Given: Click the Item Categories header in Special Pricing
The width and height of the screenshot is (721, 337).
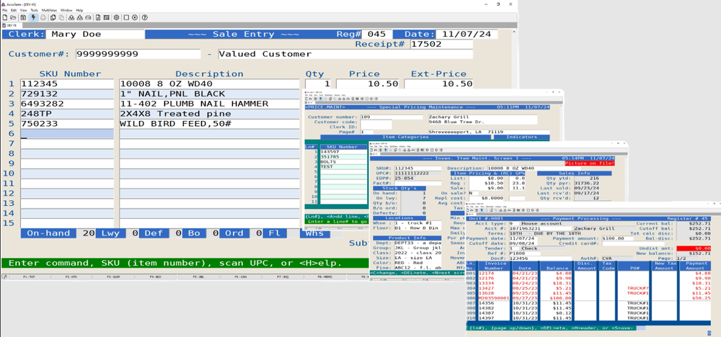Looking at the screenshot, I should pos(405,137).
